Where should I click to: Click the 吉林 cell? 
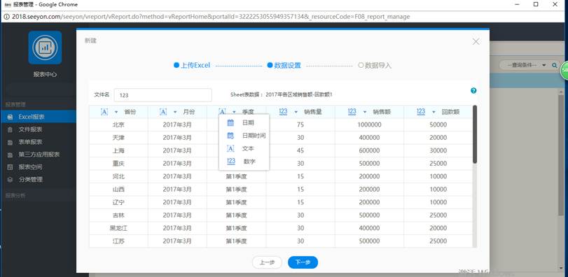tap(118, 215)
